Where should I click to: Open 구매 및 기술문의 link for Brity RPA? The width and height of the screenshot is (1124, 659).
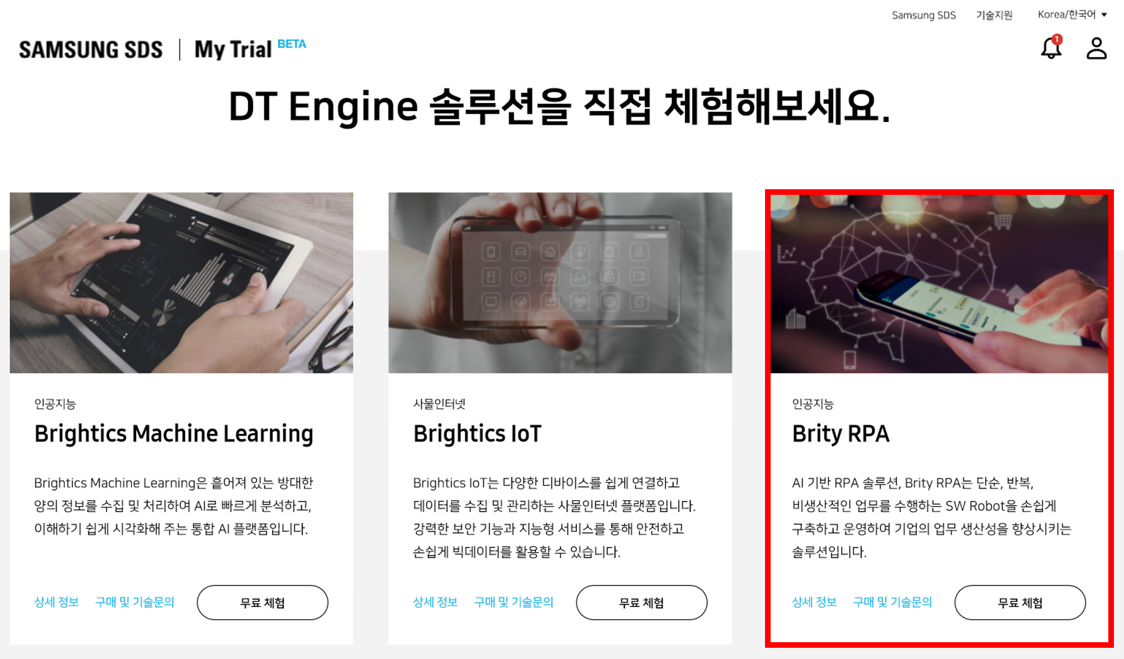click(x=892, y=602)
